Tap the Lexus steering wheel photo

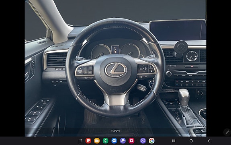click(116, 68)
